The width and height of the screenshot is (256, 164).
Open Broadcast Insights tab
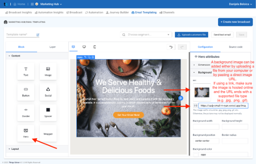tap(19, 13)
